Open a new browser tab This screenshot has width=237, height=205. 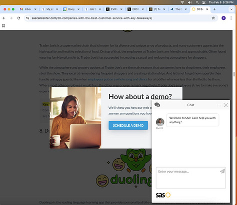click(214, 9)
